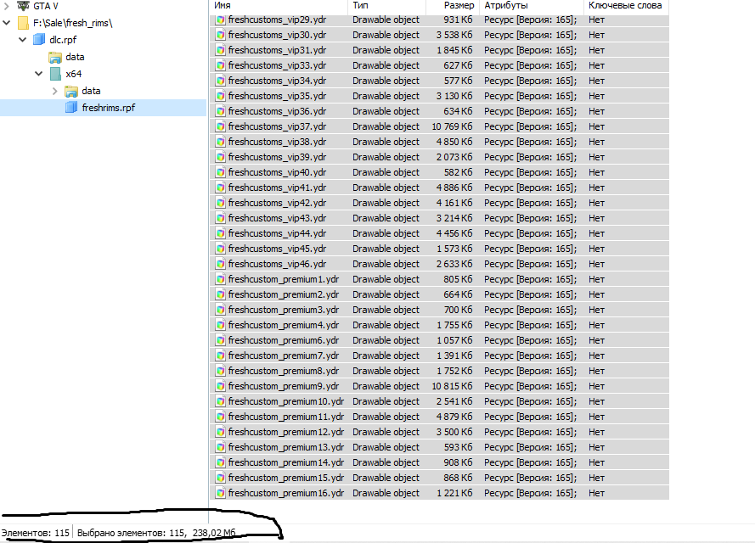The image size is (755, 543).
Task: Click the freshcustoms_vip30.ydr file icon
Action: coord(221,35)
